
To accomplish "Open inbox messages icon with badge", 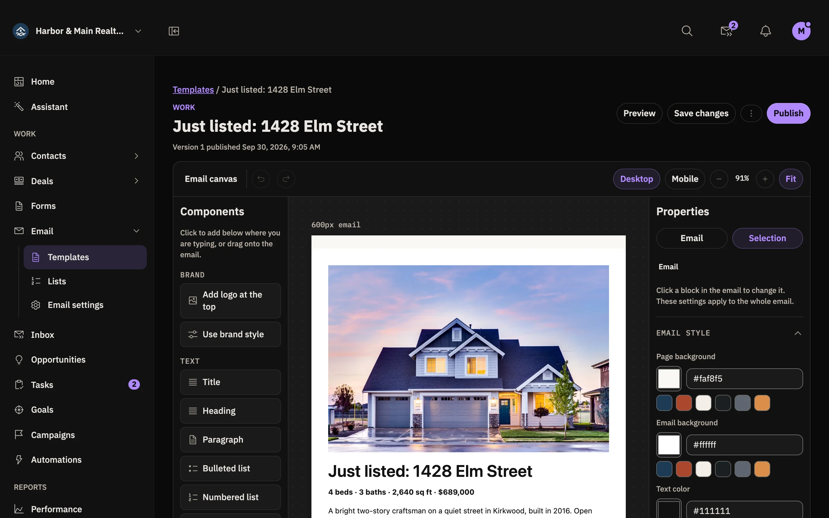I will [x=726, y=31].
